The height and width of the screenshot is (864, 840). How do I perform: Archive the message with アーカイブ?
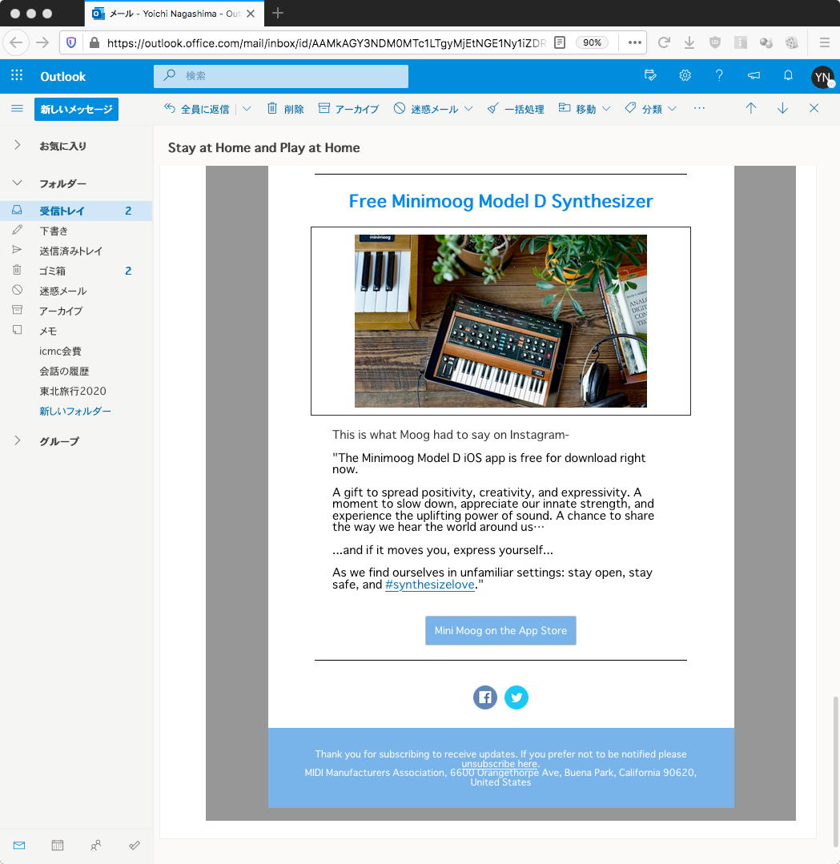point(349,109)
